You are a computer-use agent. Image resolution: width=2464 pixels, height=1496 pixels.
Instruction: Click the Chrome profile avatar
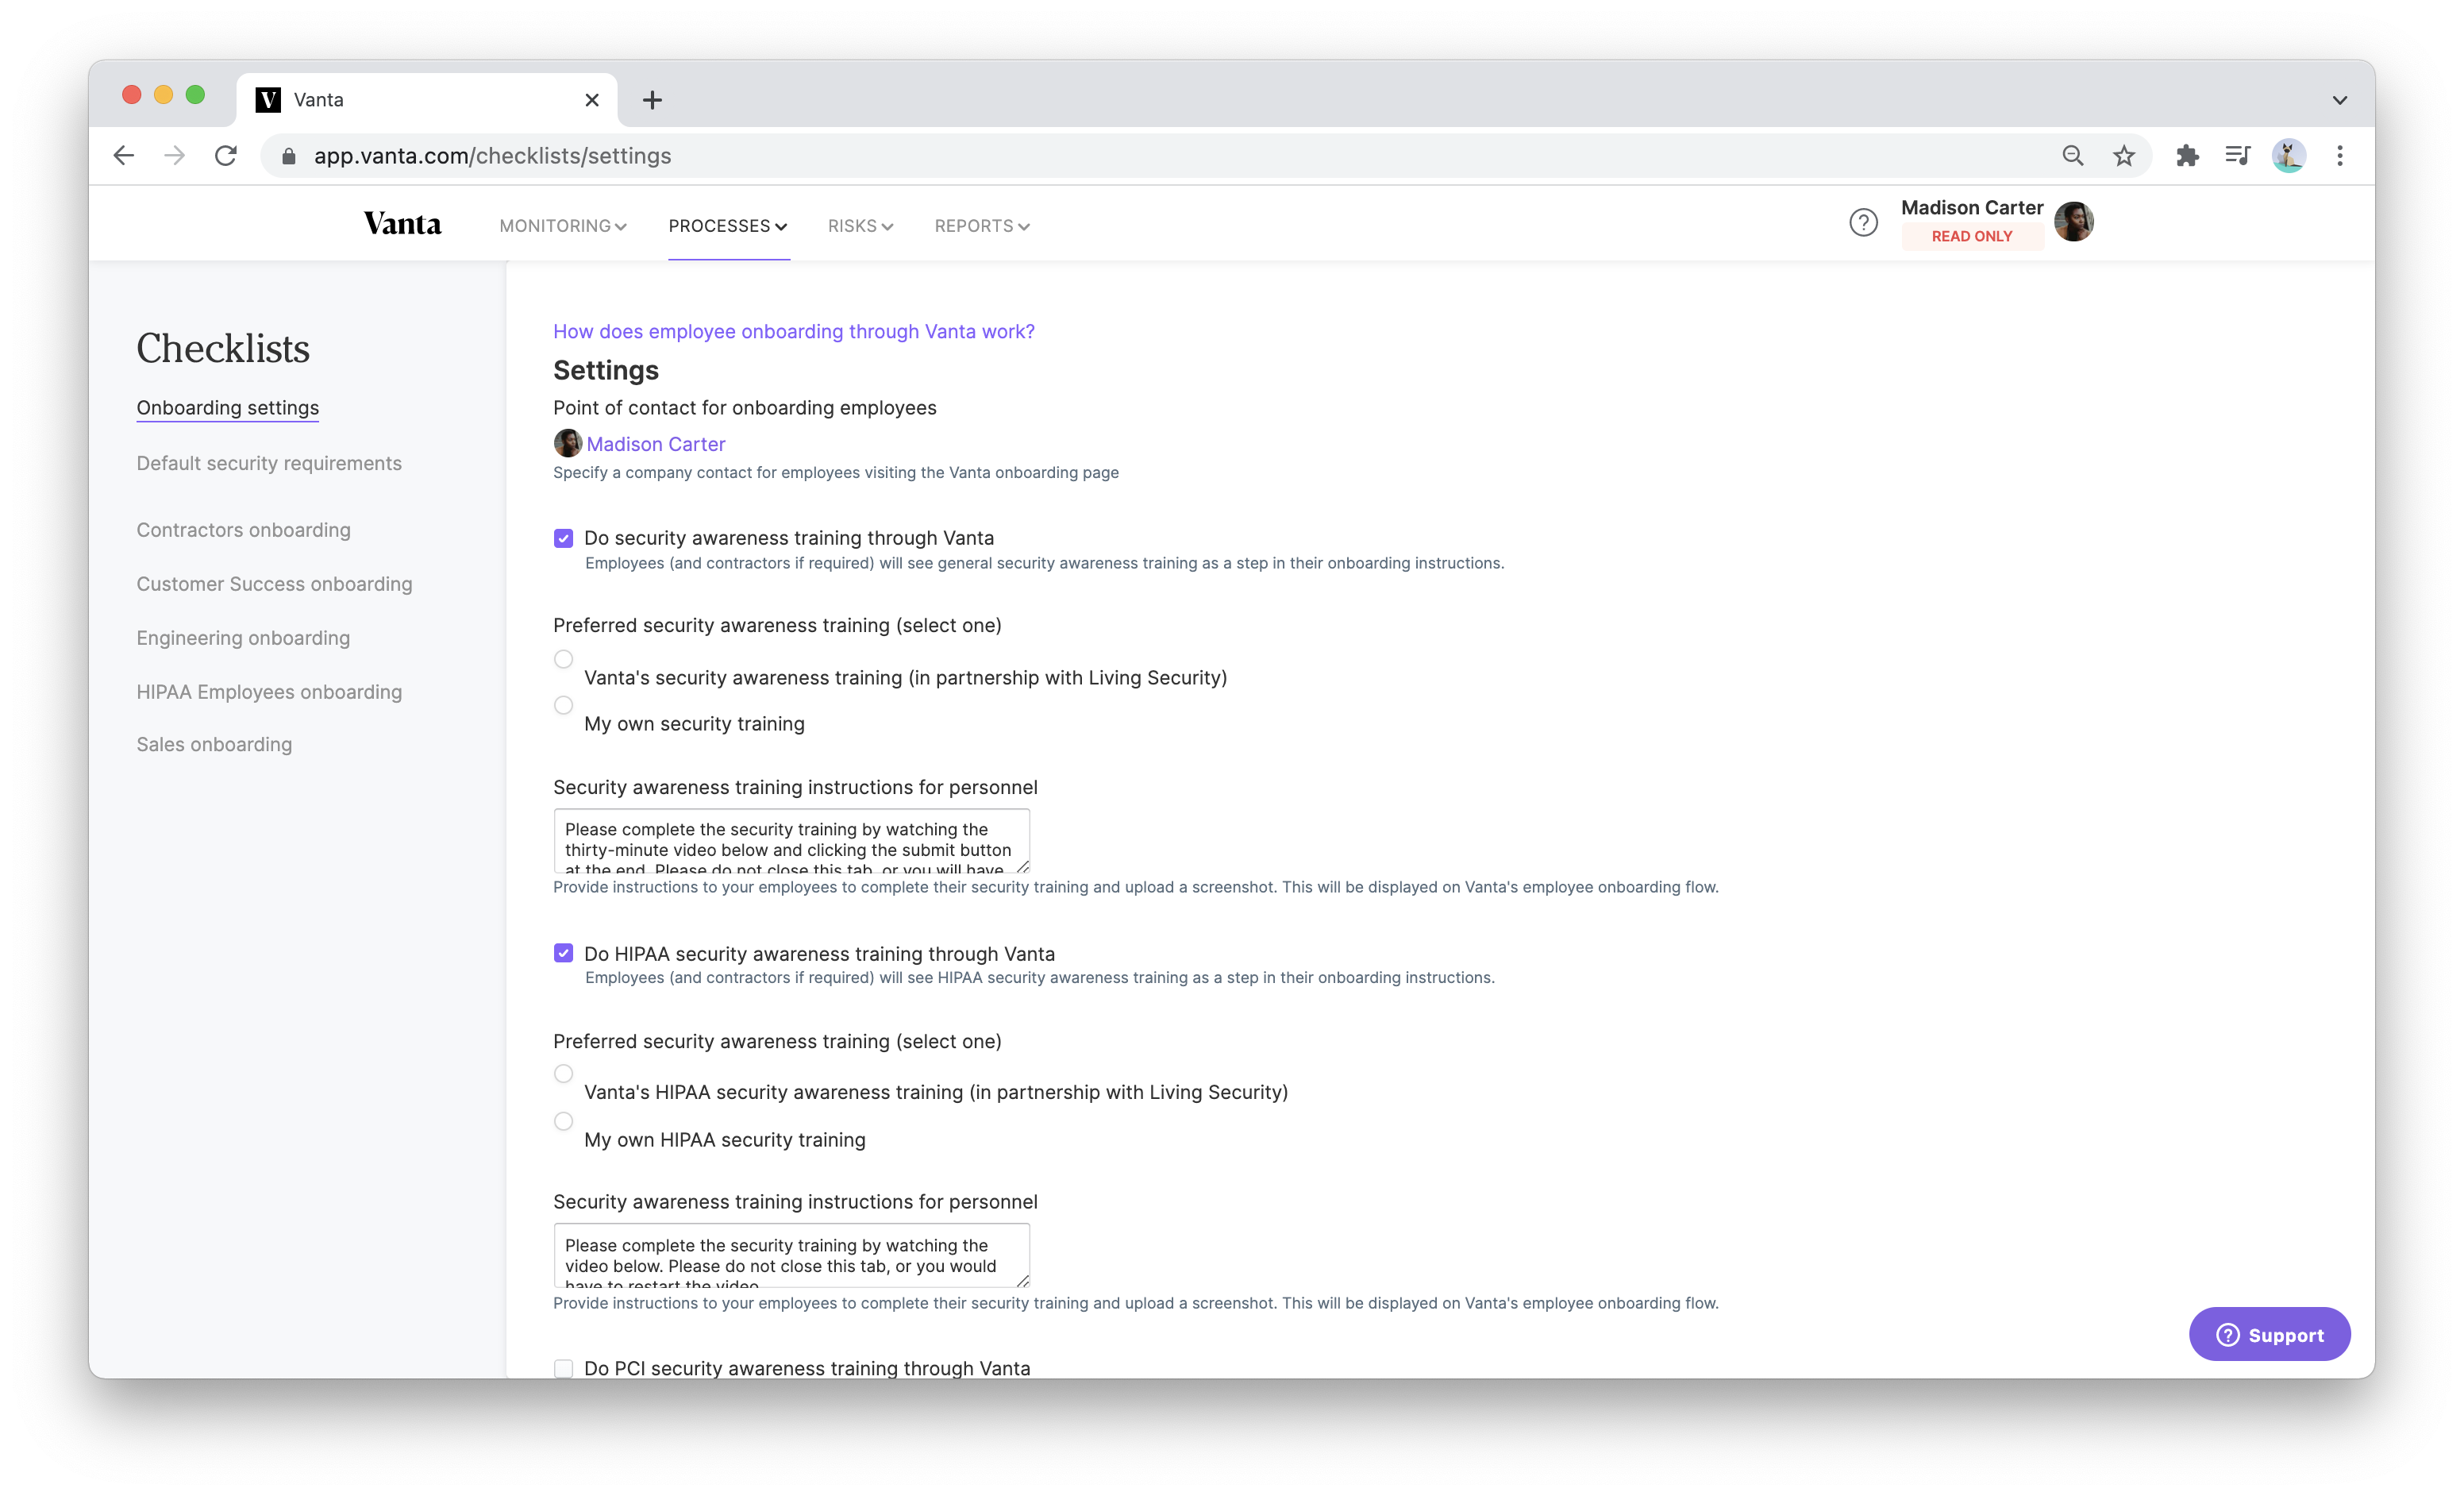point(2288,156)
